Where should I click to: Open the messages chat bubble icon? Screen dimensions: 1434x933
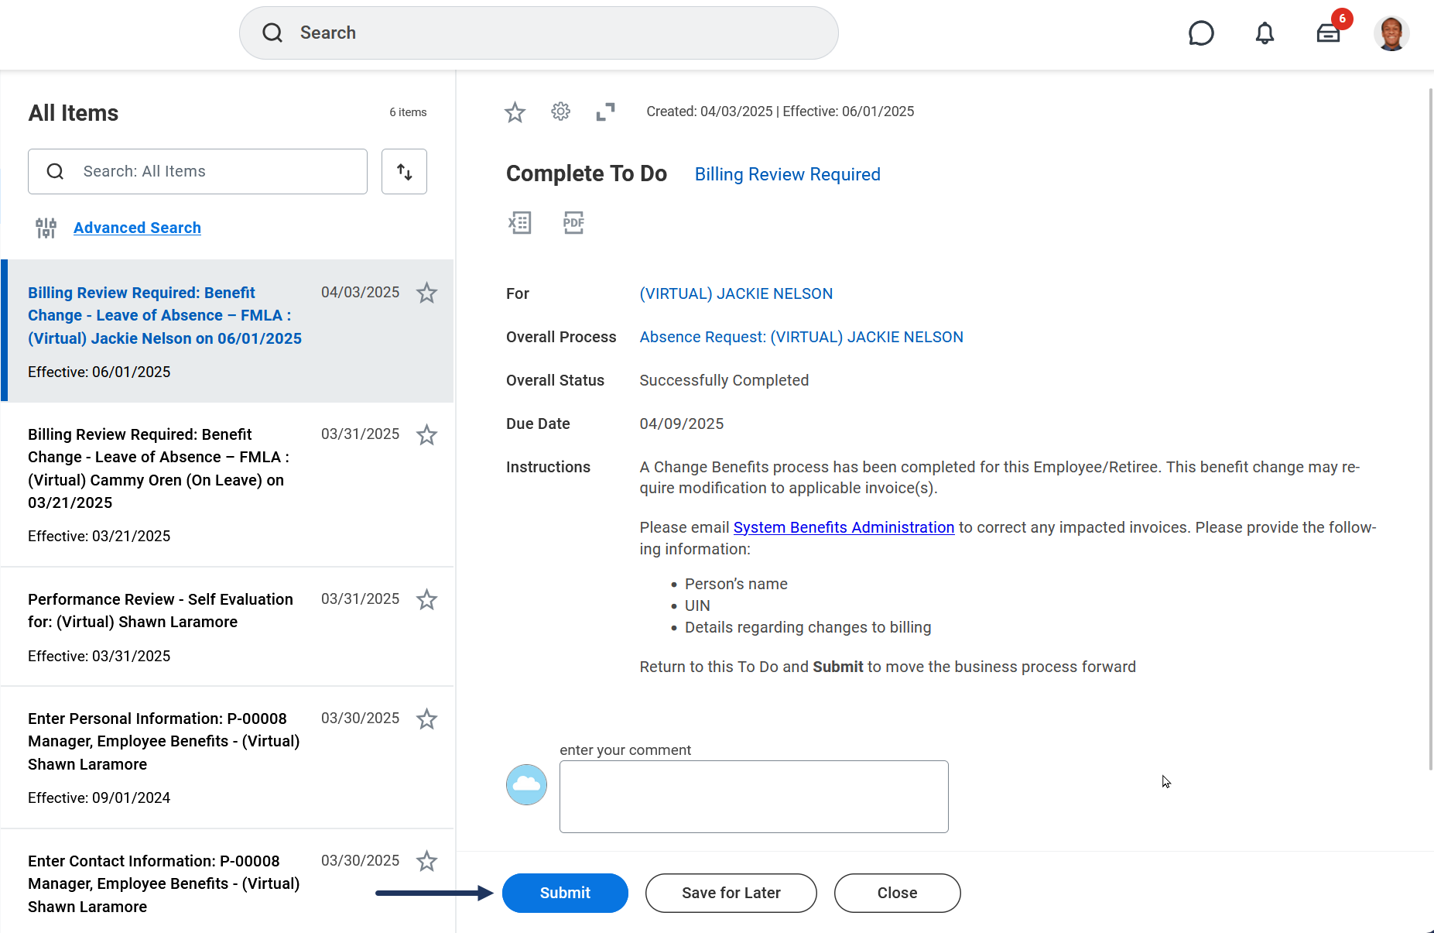click(x=1200, y=33)
